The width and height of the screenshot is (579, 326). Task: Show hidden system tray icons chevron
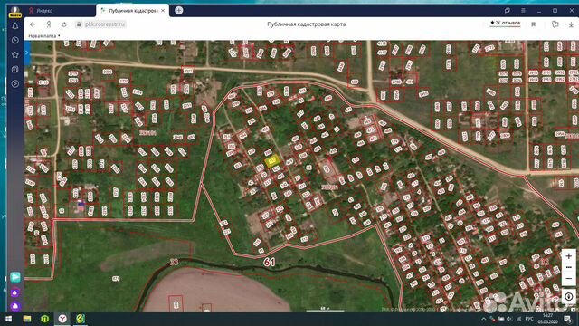point(484,319)
